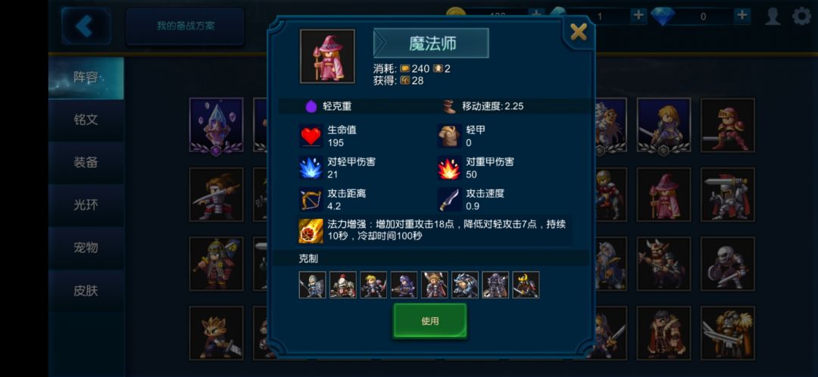
Task: Tap the magician portrait in the popup
Action: [x=327, y=56]
